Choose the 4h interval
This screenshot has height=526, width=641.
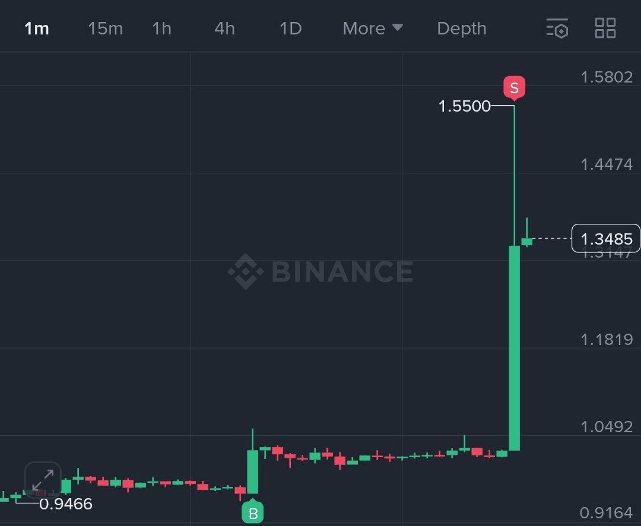[224, 28]
